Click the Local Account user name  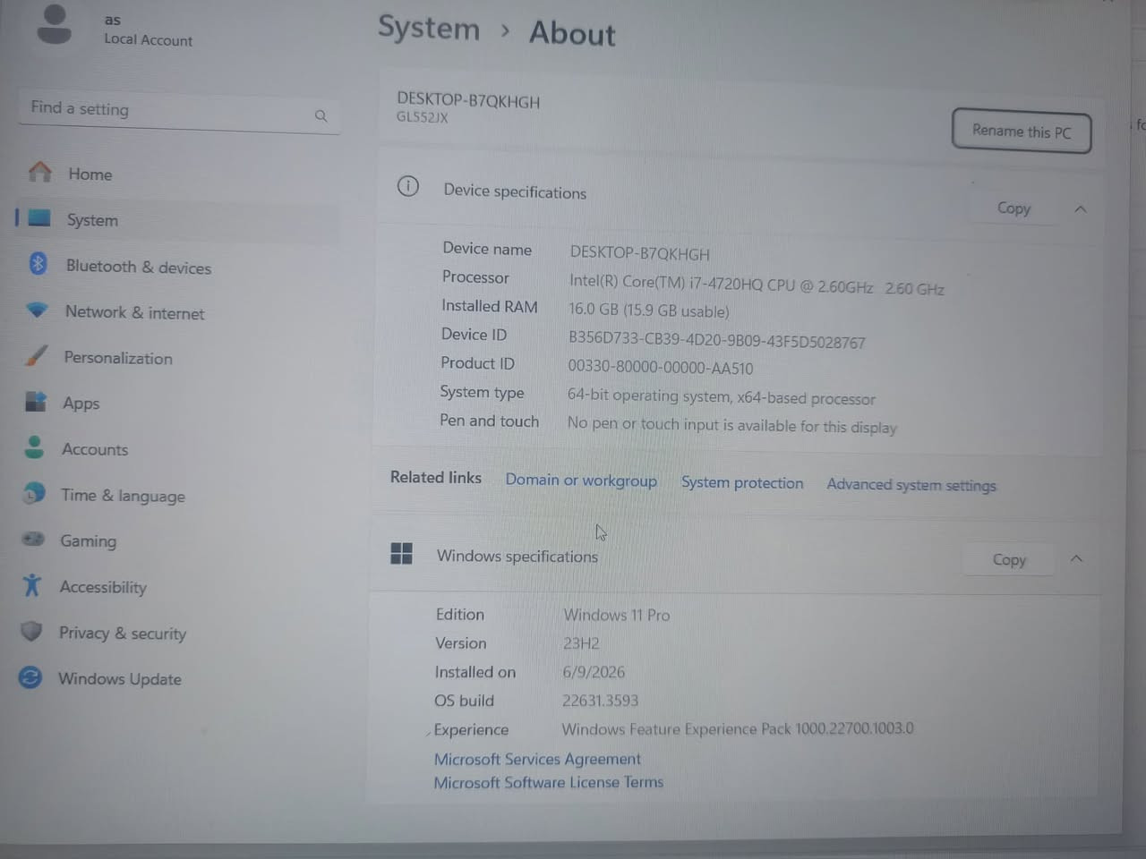tap(148, 39)
